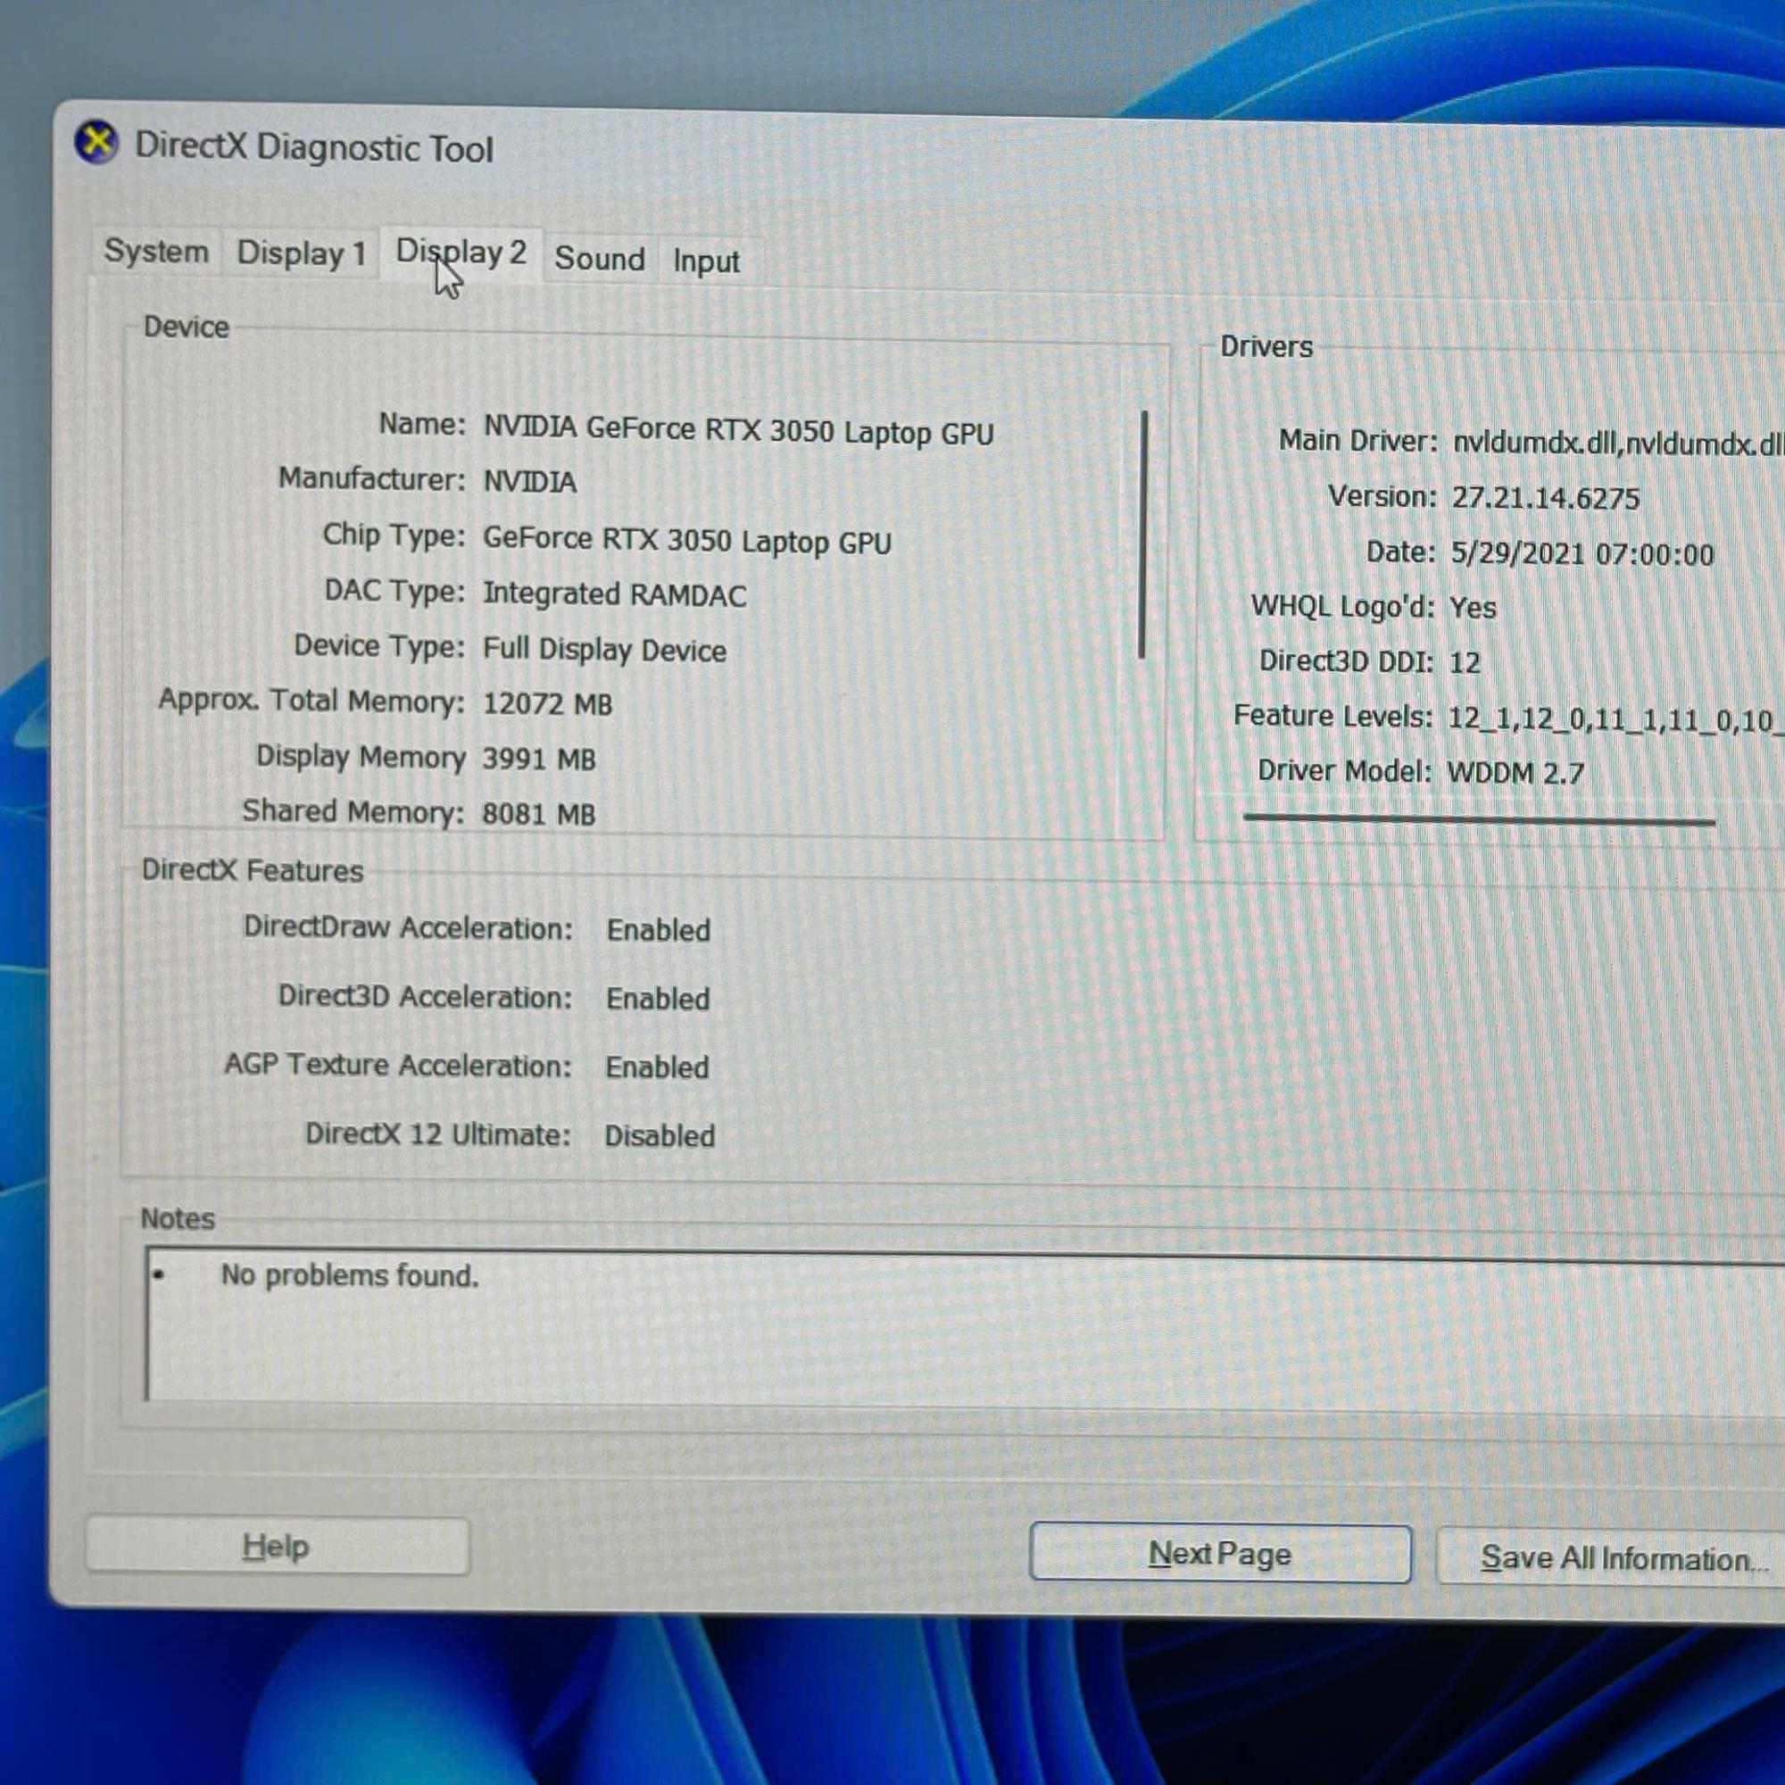Select the 'NVIDIA GeForce RTX 3050 Laptop GPU' name value
Viewport: 1785px width, 1785px height.
point(738,430)
